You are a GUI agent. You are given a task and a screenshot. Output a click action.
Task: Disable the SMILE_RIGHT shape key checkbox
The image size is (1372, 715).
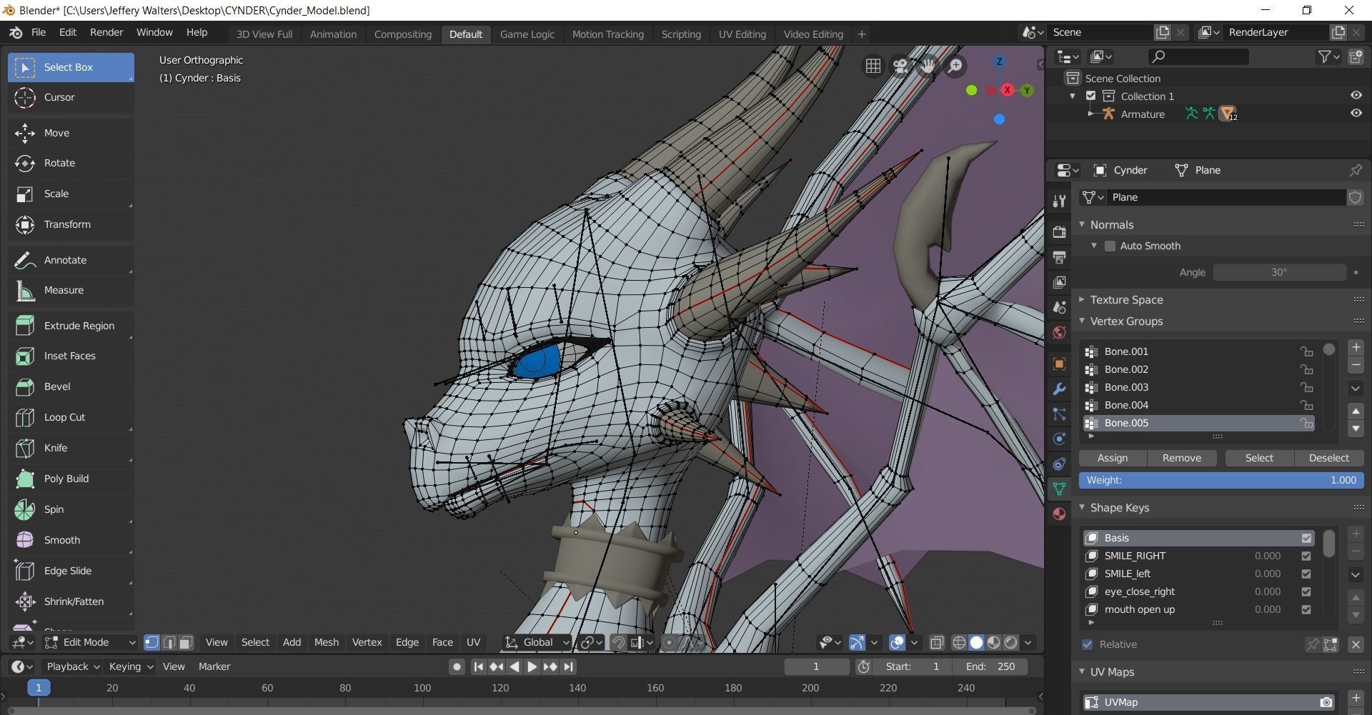coord(1306,556)
